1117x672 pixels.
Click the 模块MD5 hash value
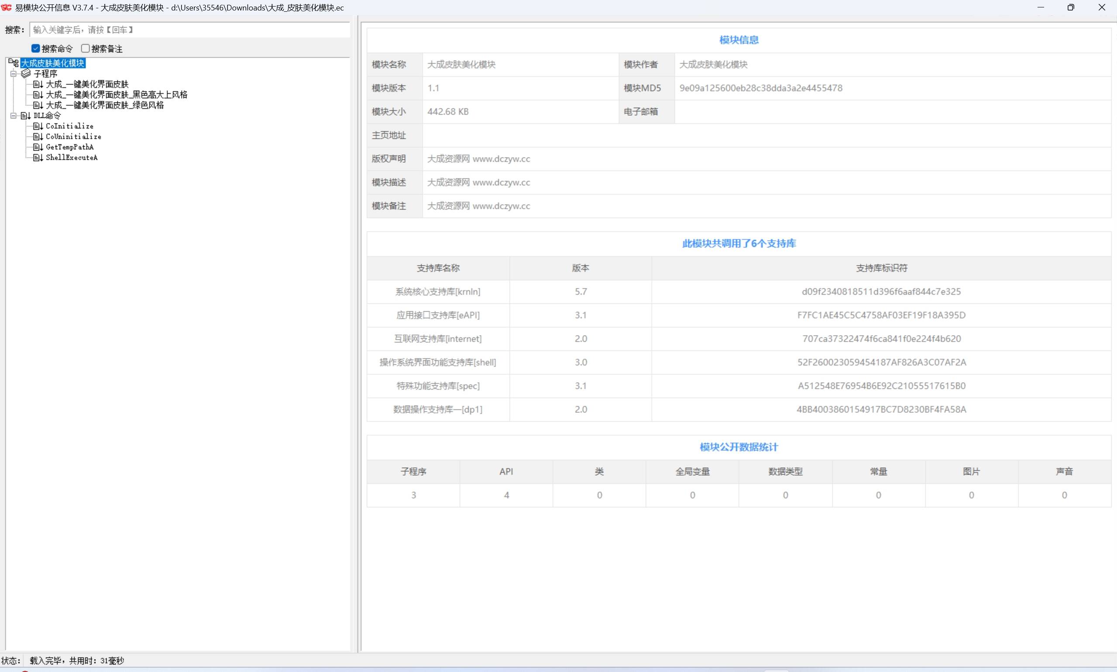coord(760,88)
